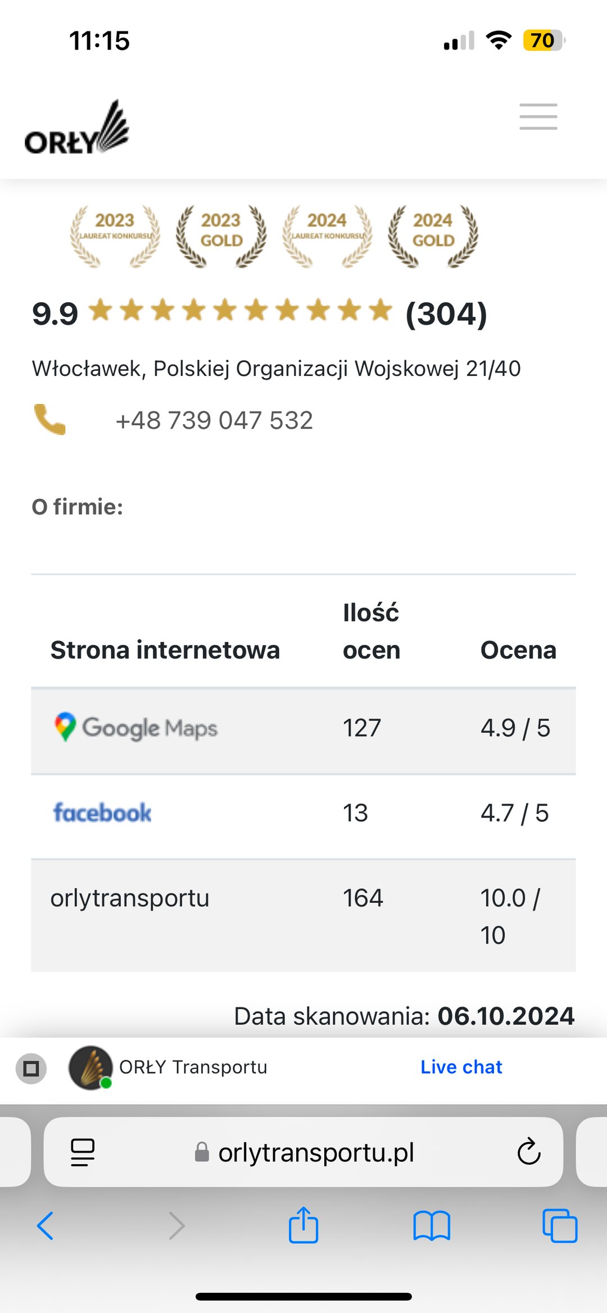607x1313 pixels.
Task: Tap the gold phone handset icon
Action: tap(49, 420)
